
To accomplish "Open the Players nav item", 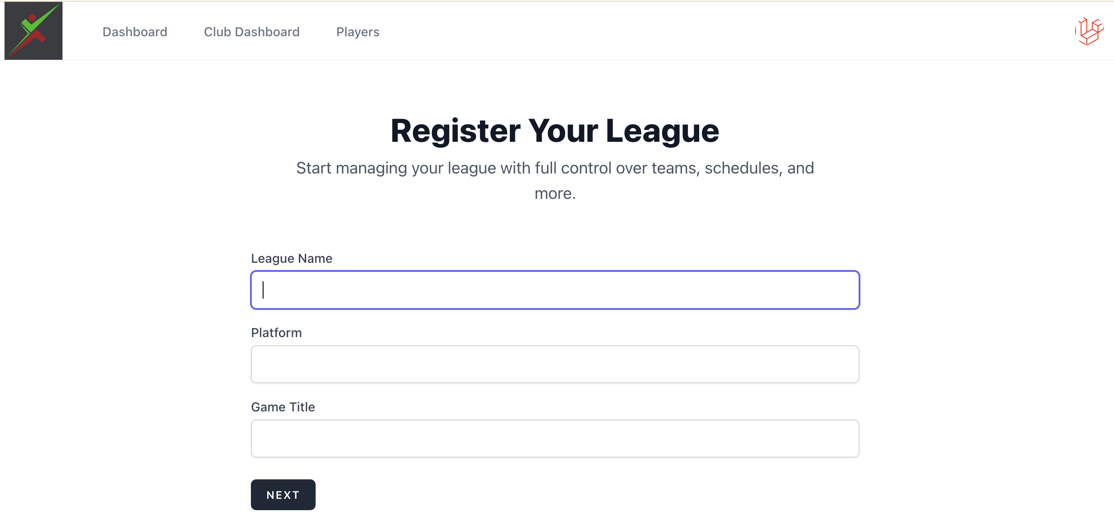I will click(x=358, y=32).
